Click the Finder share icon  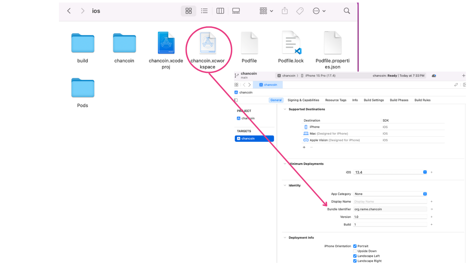pyautogui.click(x=285, y=11)
